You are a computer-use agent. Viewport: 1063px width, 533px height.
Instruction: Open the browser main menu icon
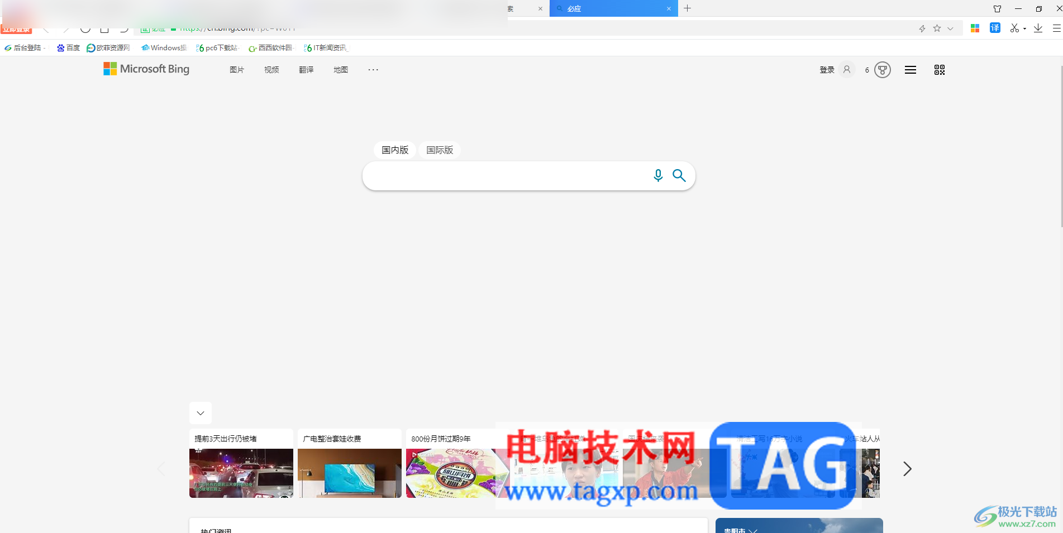tap(1057, 28)
